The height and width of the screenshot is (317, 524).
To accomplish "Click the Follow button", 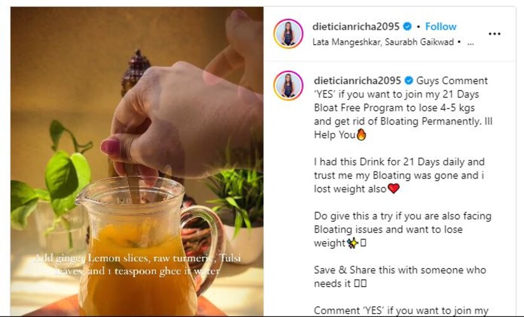I will point(440,27).
